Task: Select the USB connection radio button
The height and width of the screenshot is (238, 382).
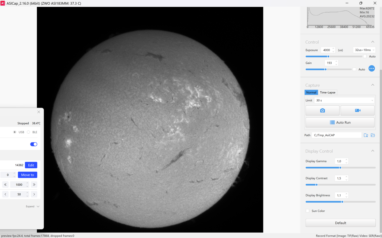Action: [15, 132]
